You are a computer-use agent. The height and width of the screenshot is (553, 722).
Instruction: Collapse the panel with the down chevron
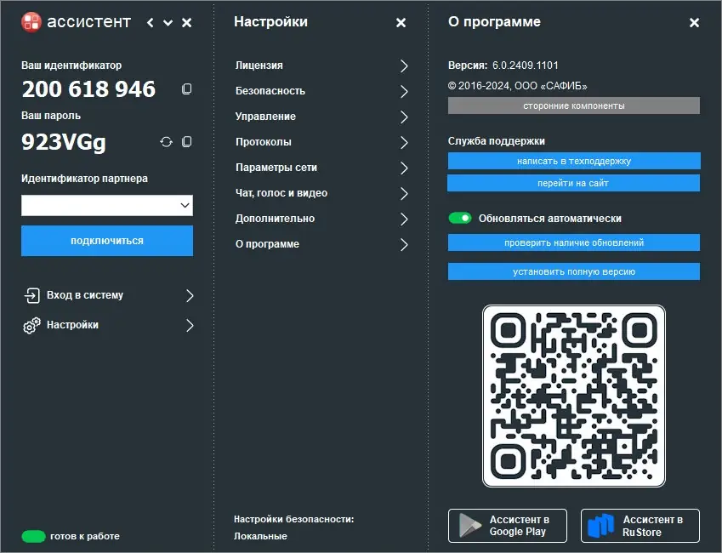pos(167,23)
